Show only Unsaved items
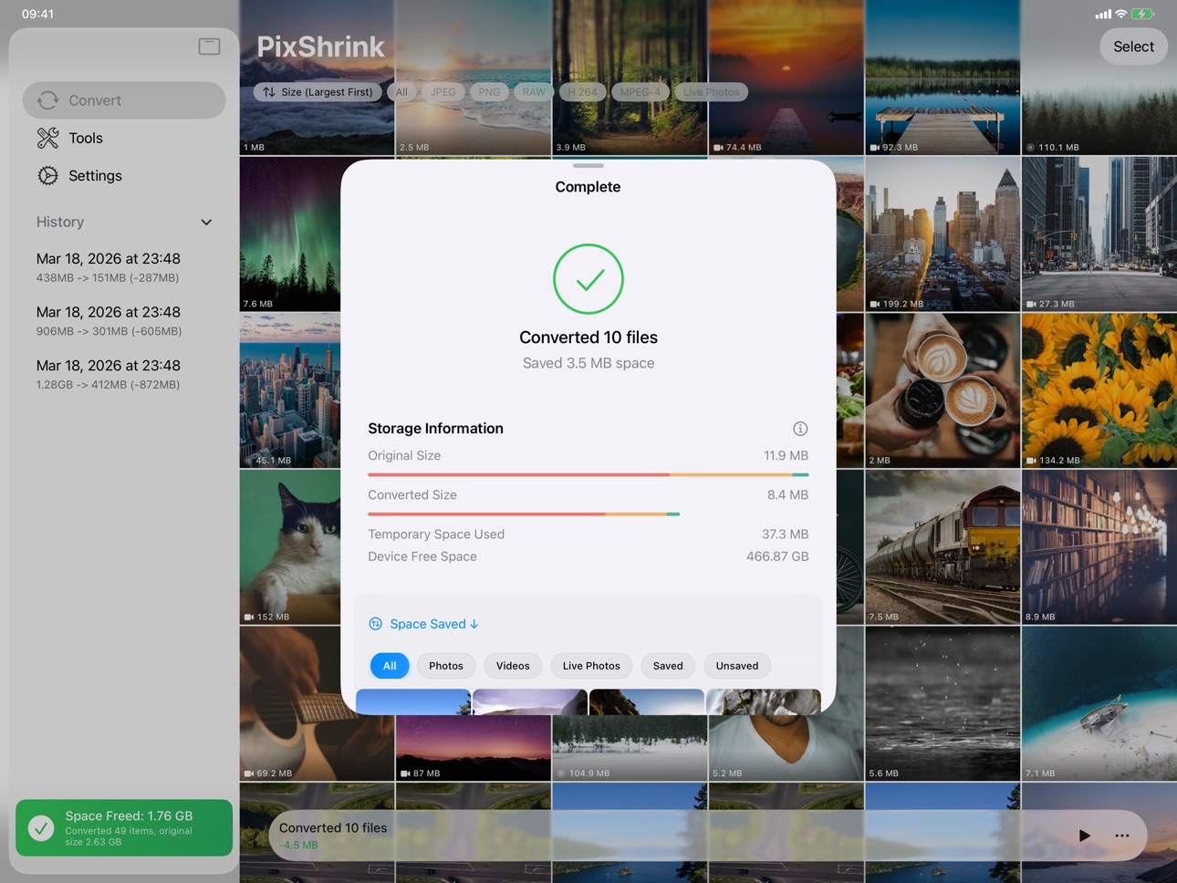The width and height of the screenshot is (1177, 883). pyautogui.click(x=737, y=666)
